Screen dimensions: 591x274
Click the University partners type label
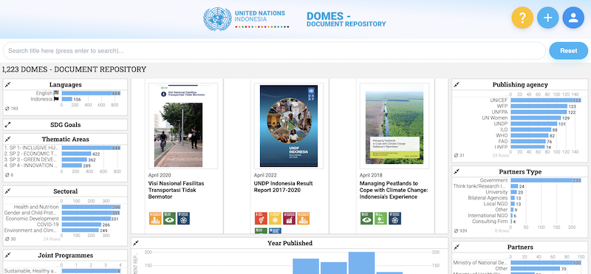pyautogui.click(x=496, y=192)
